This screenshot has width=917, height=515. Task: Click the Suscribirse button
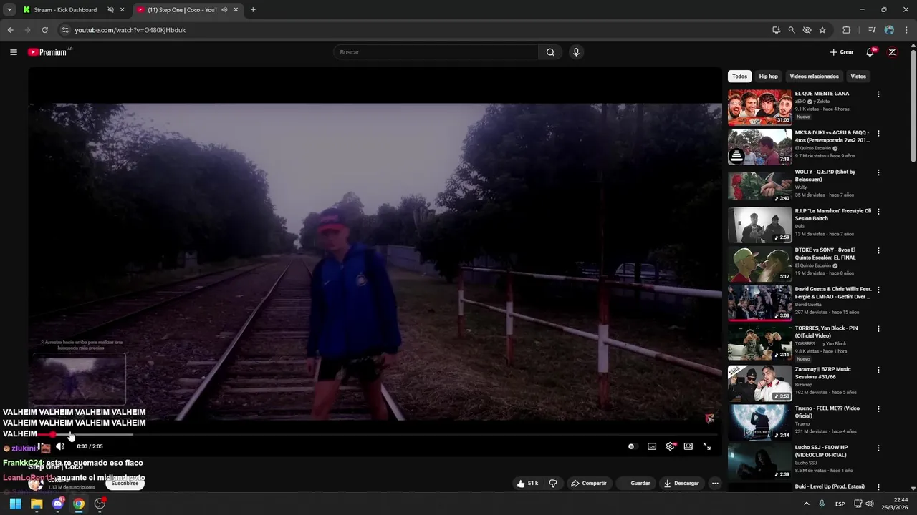click(125, 484)
